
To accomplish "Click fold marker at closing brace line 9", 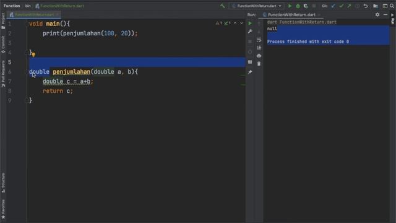I will coord(26,100).
